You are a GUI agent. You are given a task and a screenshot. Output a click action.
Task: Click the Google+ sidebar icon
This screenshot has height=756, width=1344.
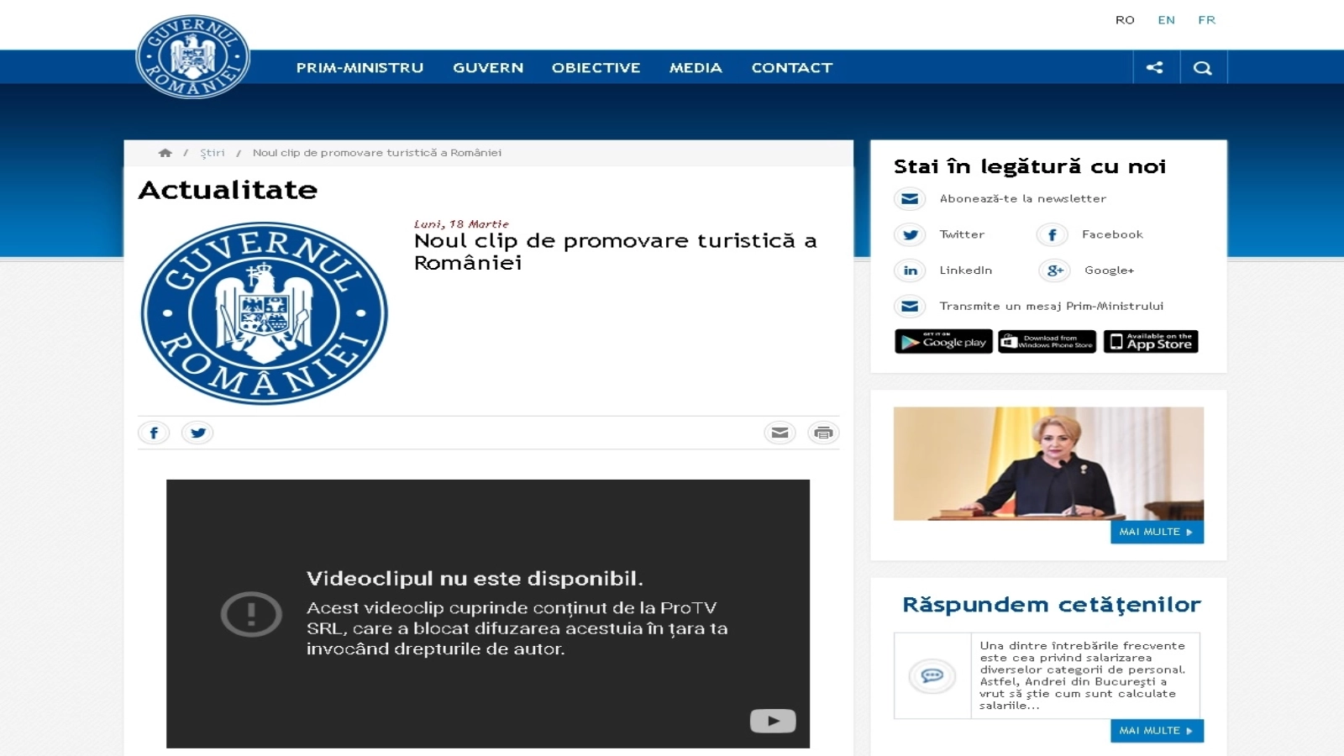[1054, 270]
